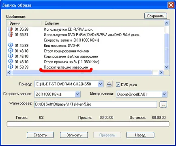Screen dimensions: 176x146
Task: Click the 'Файл образа' path input field
Action: [95, 104]
